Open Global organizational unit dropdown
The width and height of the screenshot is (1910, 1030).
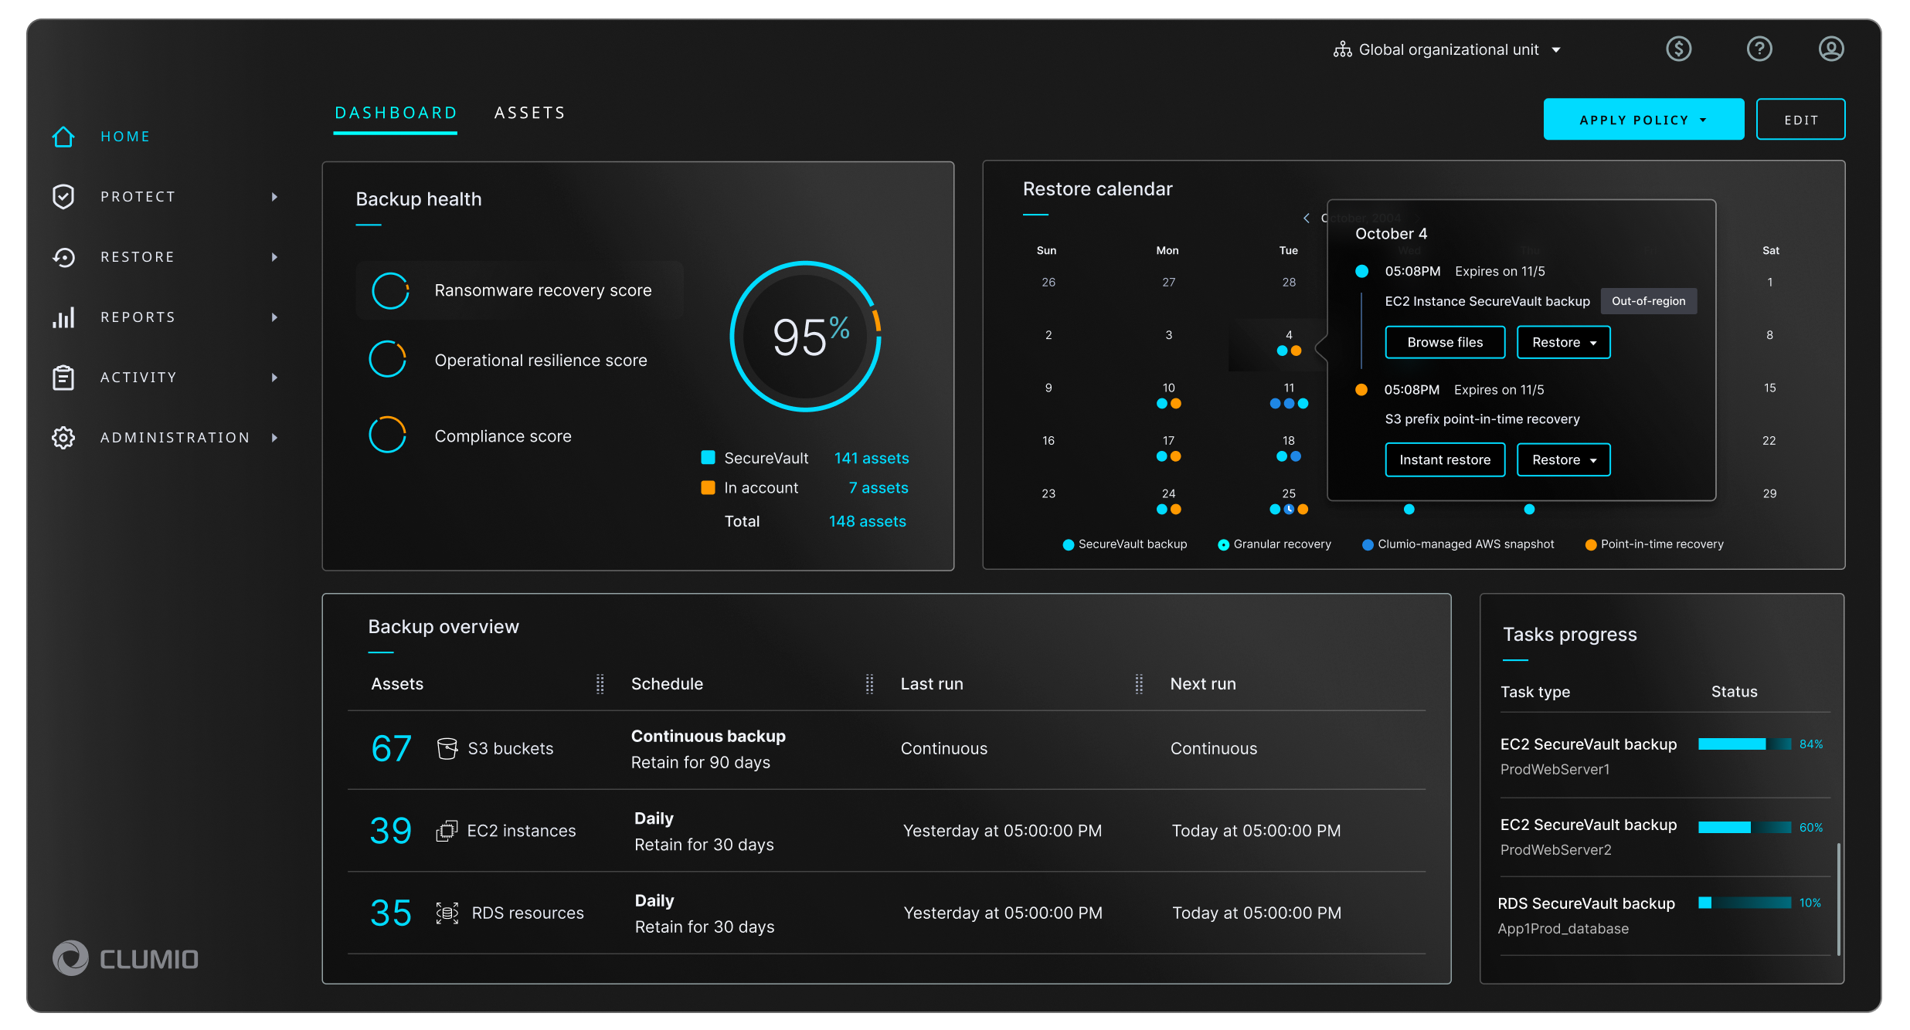coord(1448,50)
